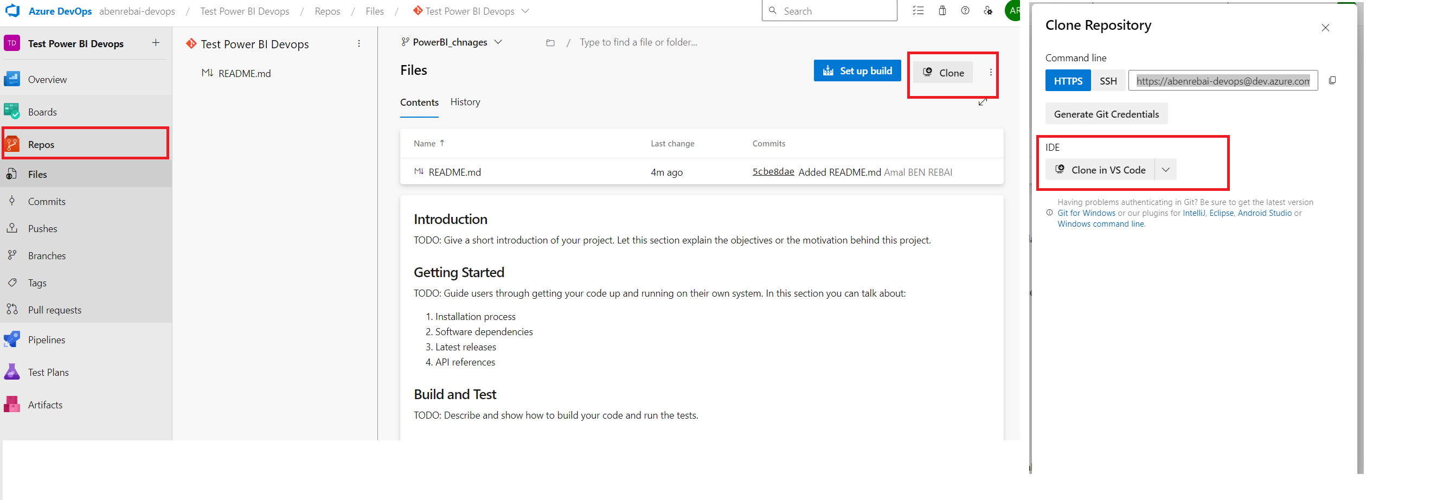1437x500 pixels.
Task: Open the work items list icon
Action: [x=918, y=11]
